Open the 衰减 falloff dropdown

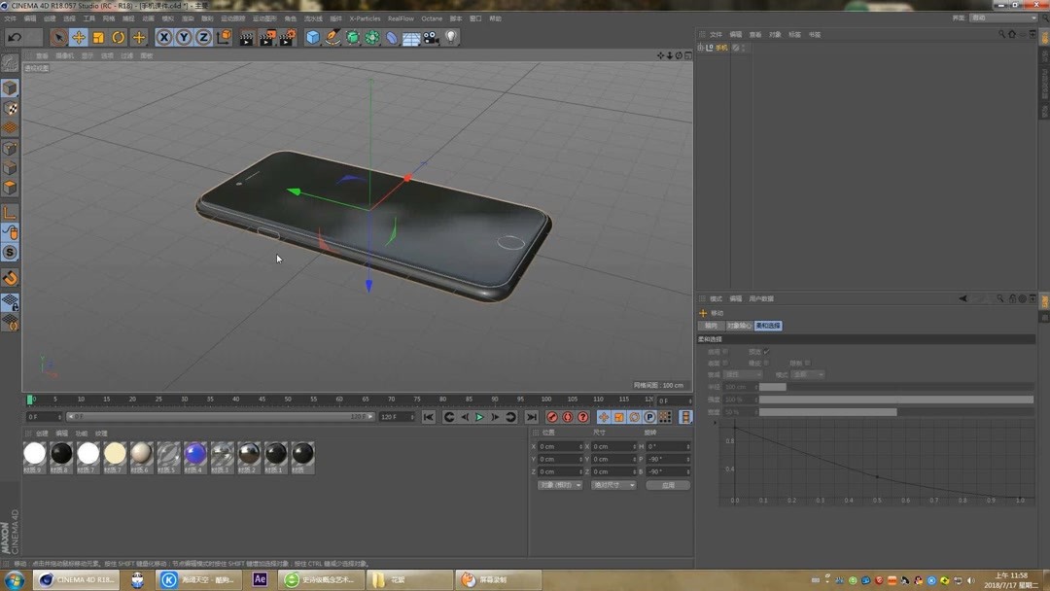coord(746,374)
